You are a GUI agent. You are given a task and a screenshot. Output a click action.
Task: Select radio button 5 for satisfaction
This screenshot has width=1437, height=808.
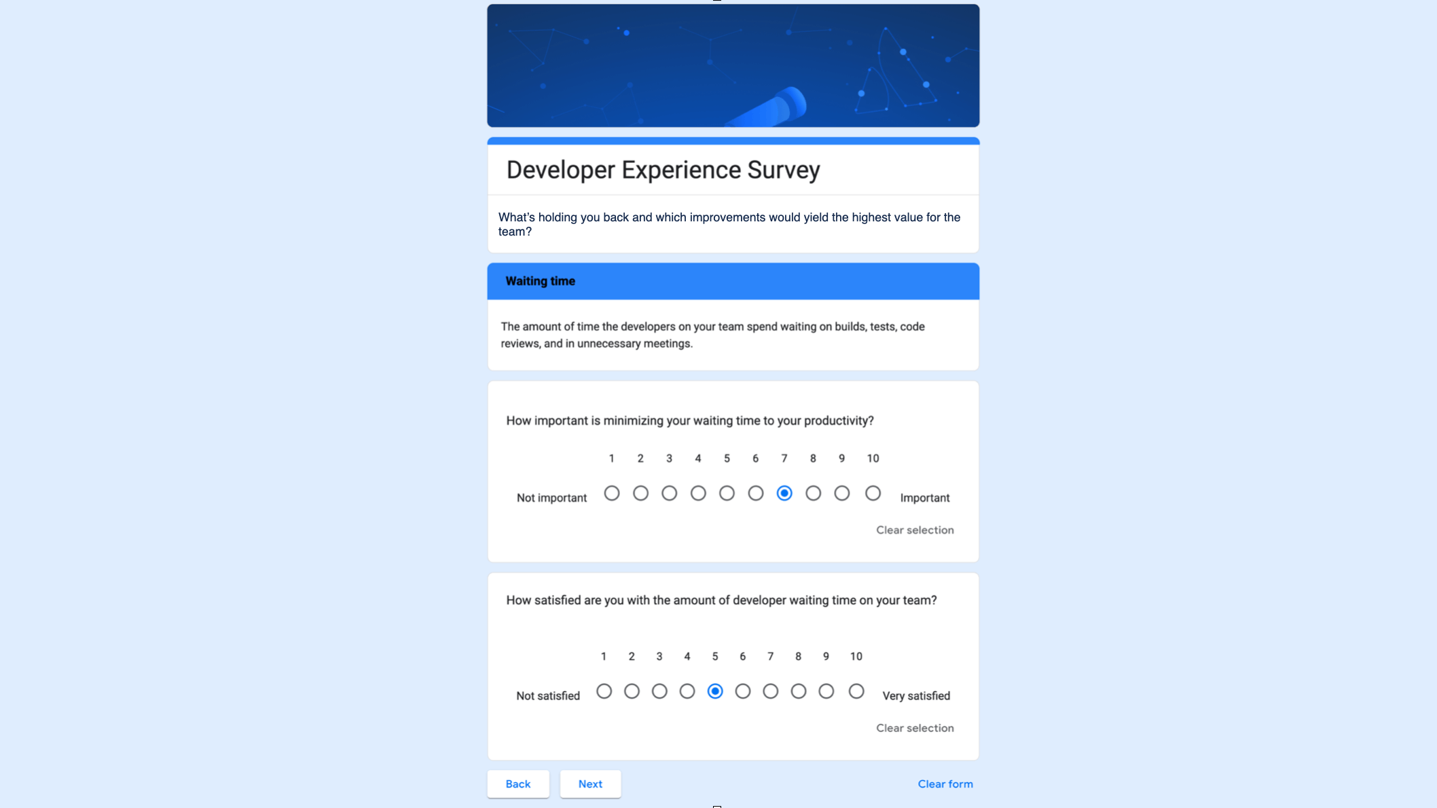tap(714, 691)
